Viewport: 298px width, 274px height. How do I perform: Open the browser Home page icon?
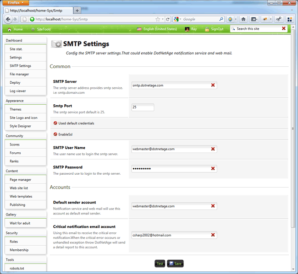click(x=243, y=19)
